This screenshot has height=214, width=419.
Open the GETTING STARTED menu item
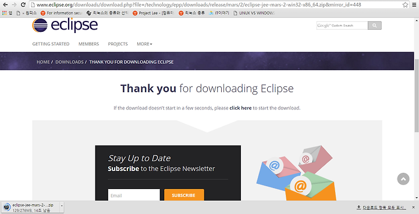click(51, 44)
